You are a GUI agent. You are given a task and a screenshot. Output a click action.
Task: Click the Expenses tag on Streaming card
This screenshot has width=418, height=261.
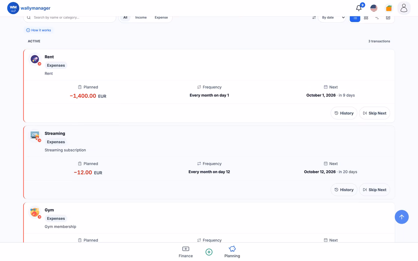(56, 142)
